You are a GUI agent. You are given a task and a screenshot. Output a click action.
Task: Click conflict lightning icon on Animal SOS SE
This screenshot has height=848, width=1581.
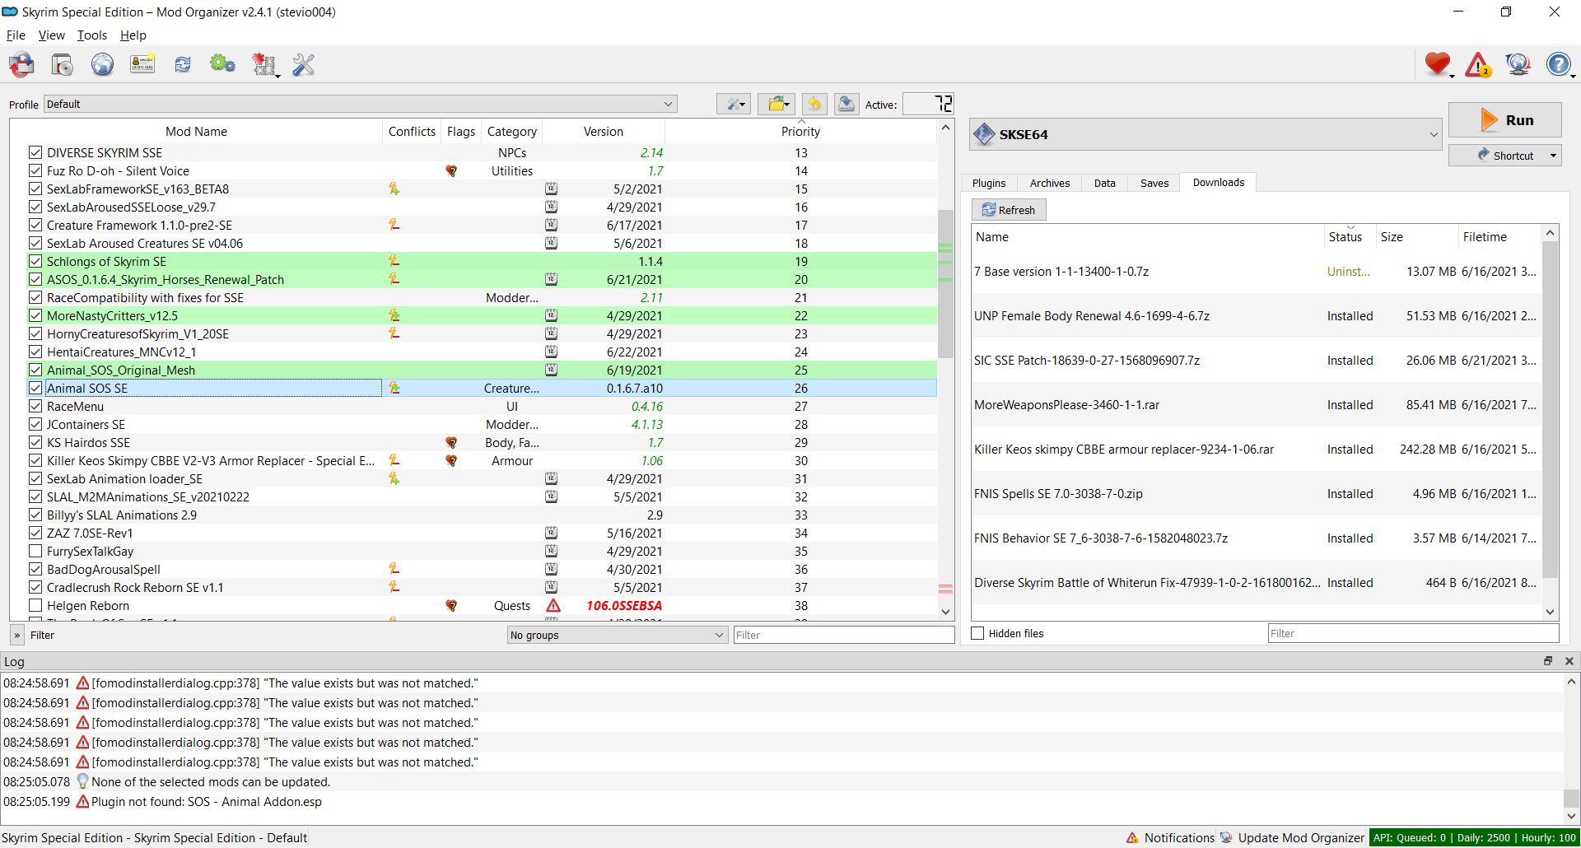(394, 388)
